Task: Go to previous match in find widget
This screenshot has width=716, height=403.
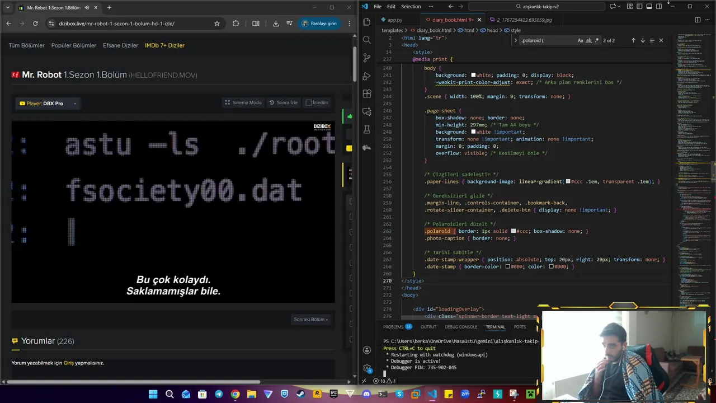Action: point(633,40)
